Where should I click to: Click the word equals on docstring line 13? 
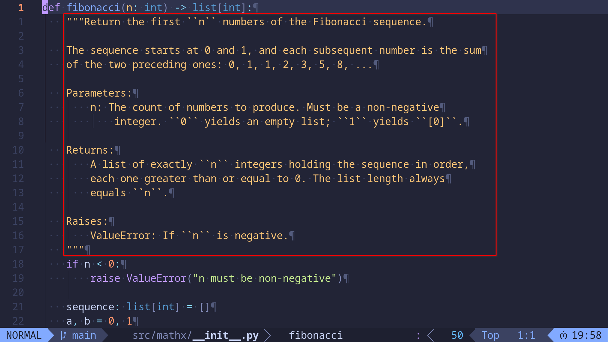pyautogui.click(x=108, y=193)
